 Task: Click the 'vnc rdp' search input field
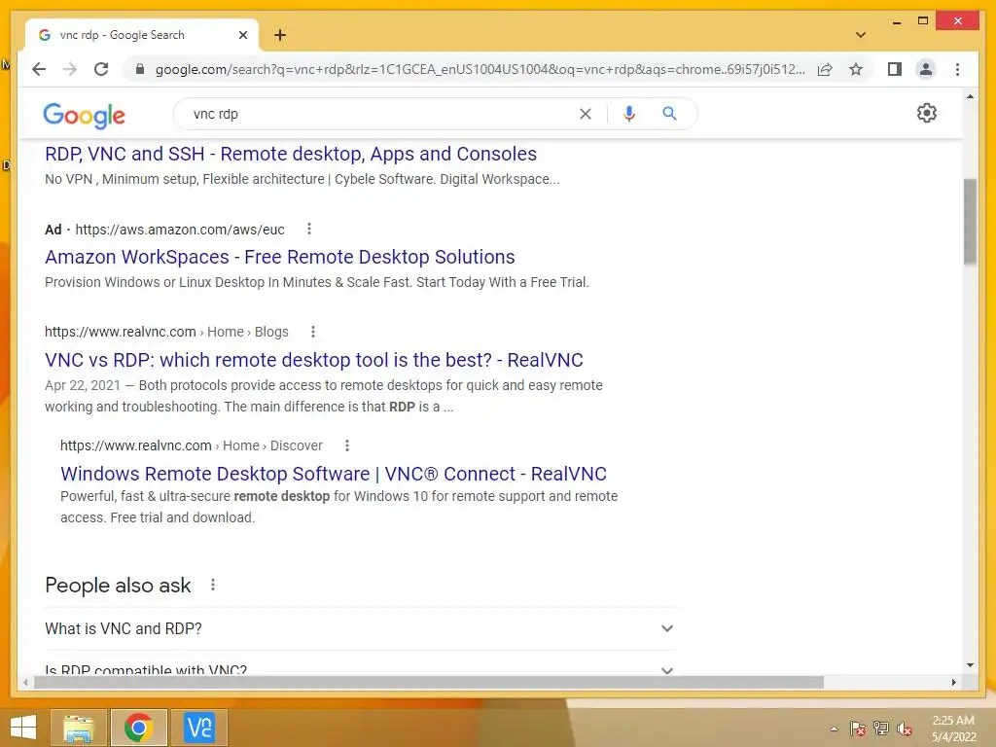(381, 115)
